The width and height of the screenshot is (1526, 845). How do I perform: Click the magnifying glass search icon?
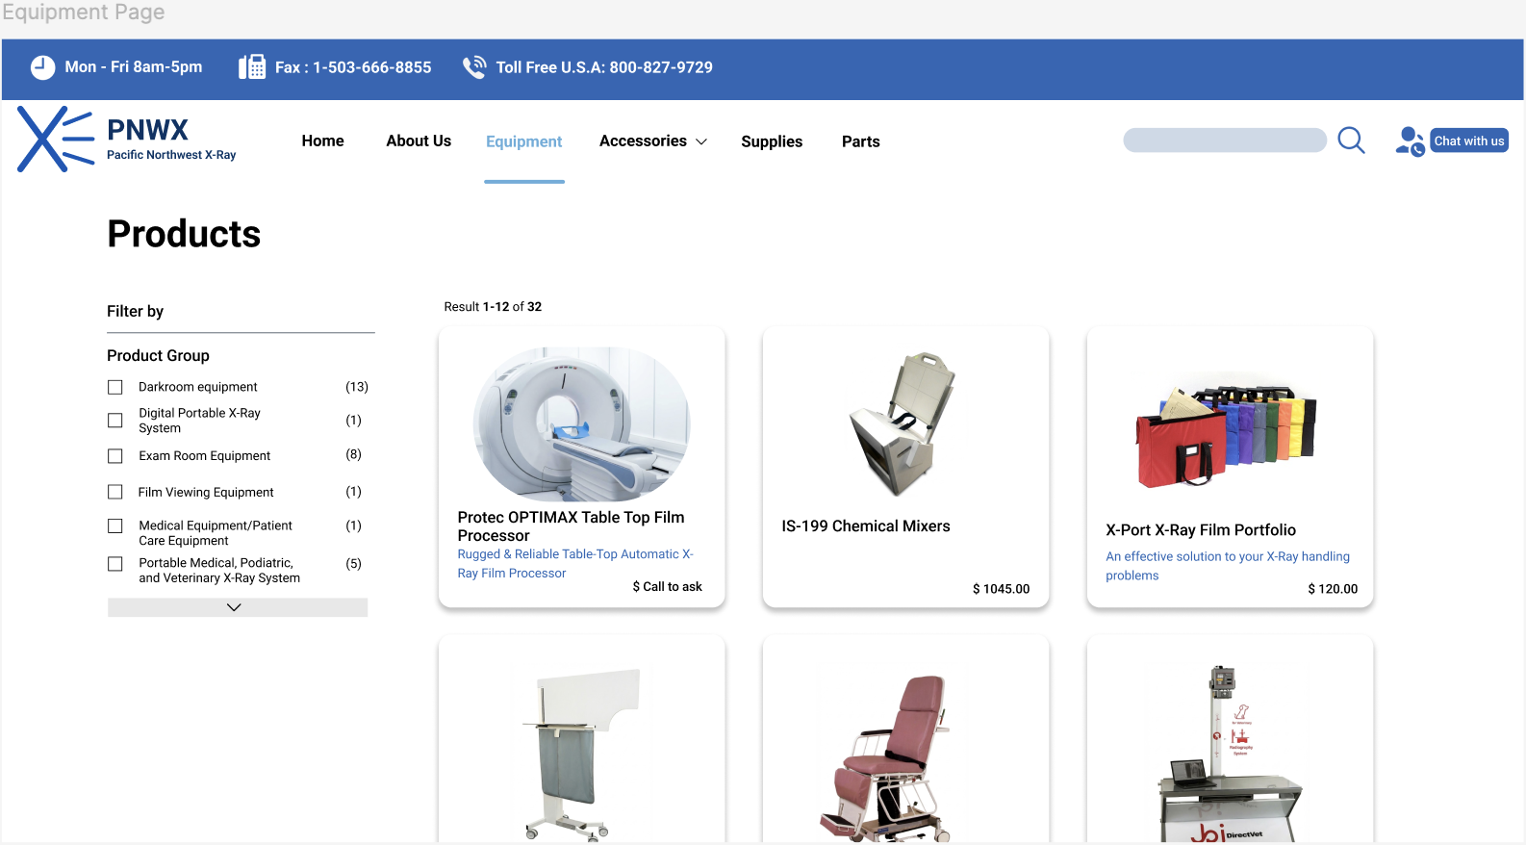click(1351, 141)
